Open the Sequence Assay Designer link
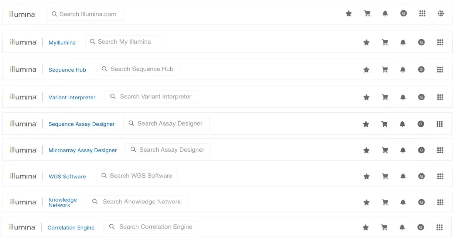This screenshot has height=238, width=454. point(81,124)
